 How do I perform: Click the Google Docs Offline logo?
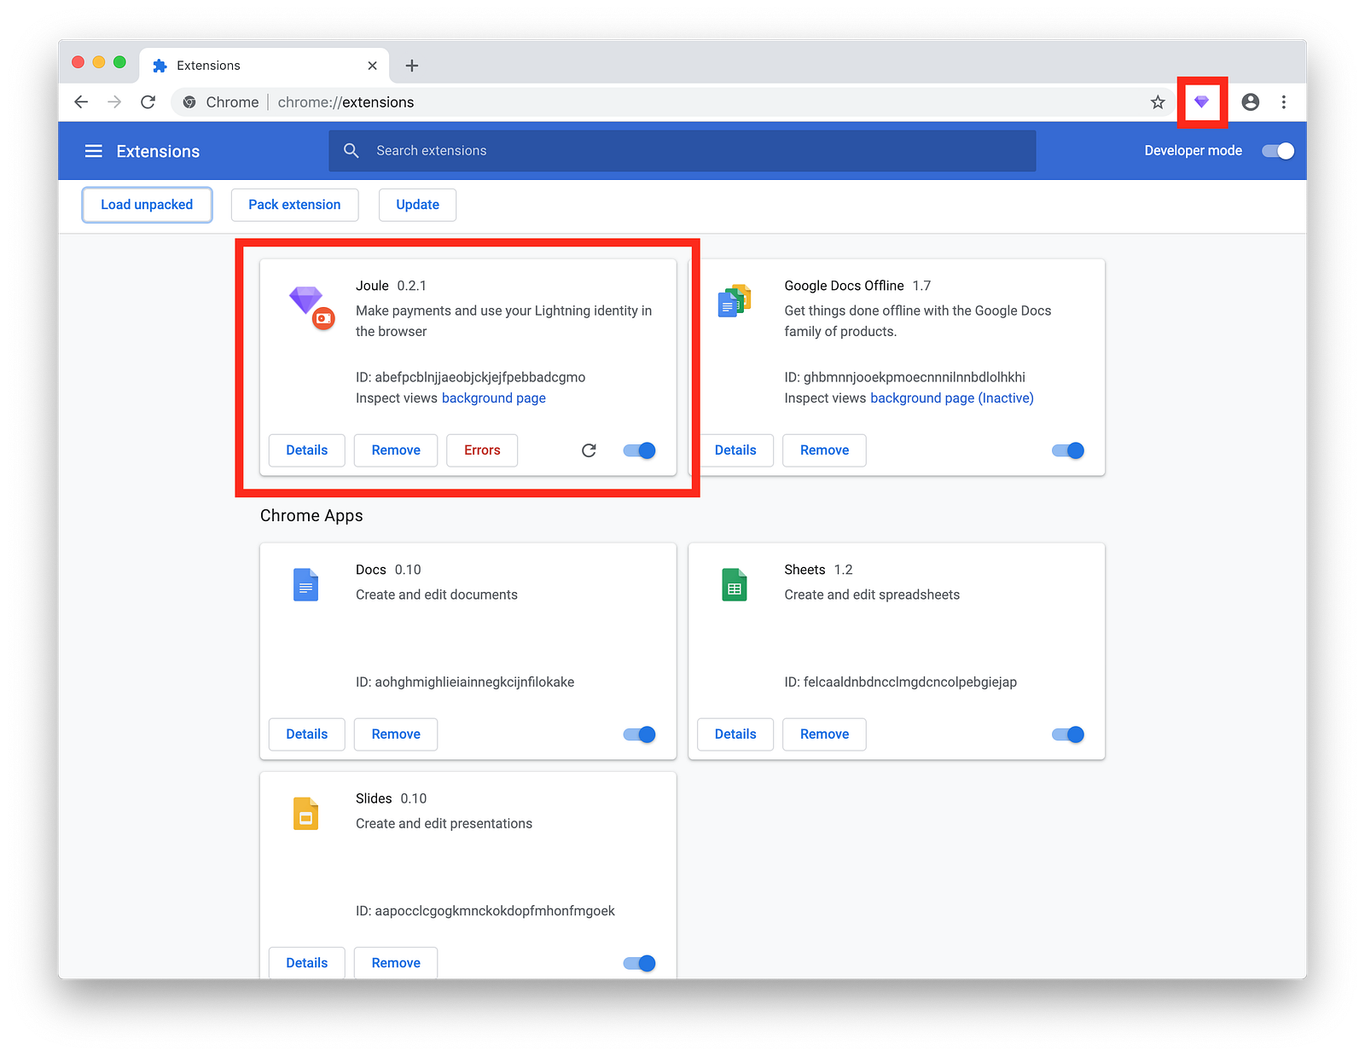click(735, 301)
